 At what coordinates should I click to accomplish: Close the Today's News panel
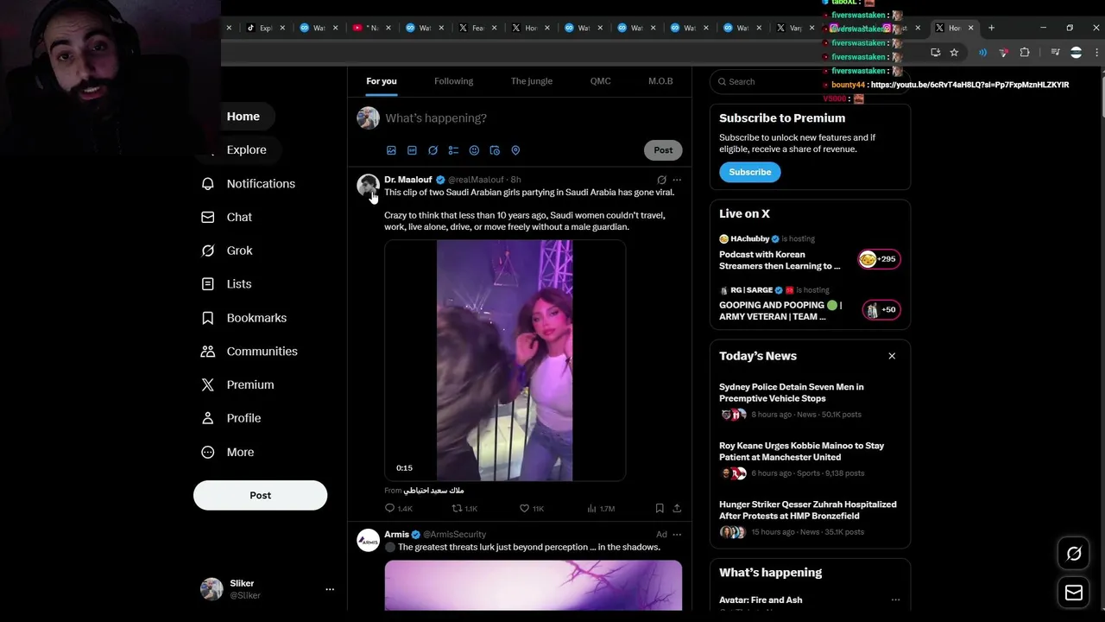click(x=892, y=356)
